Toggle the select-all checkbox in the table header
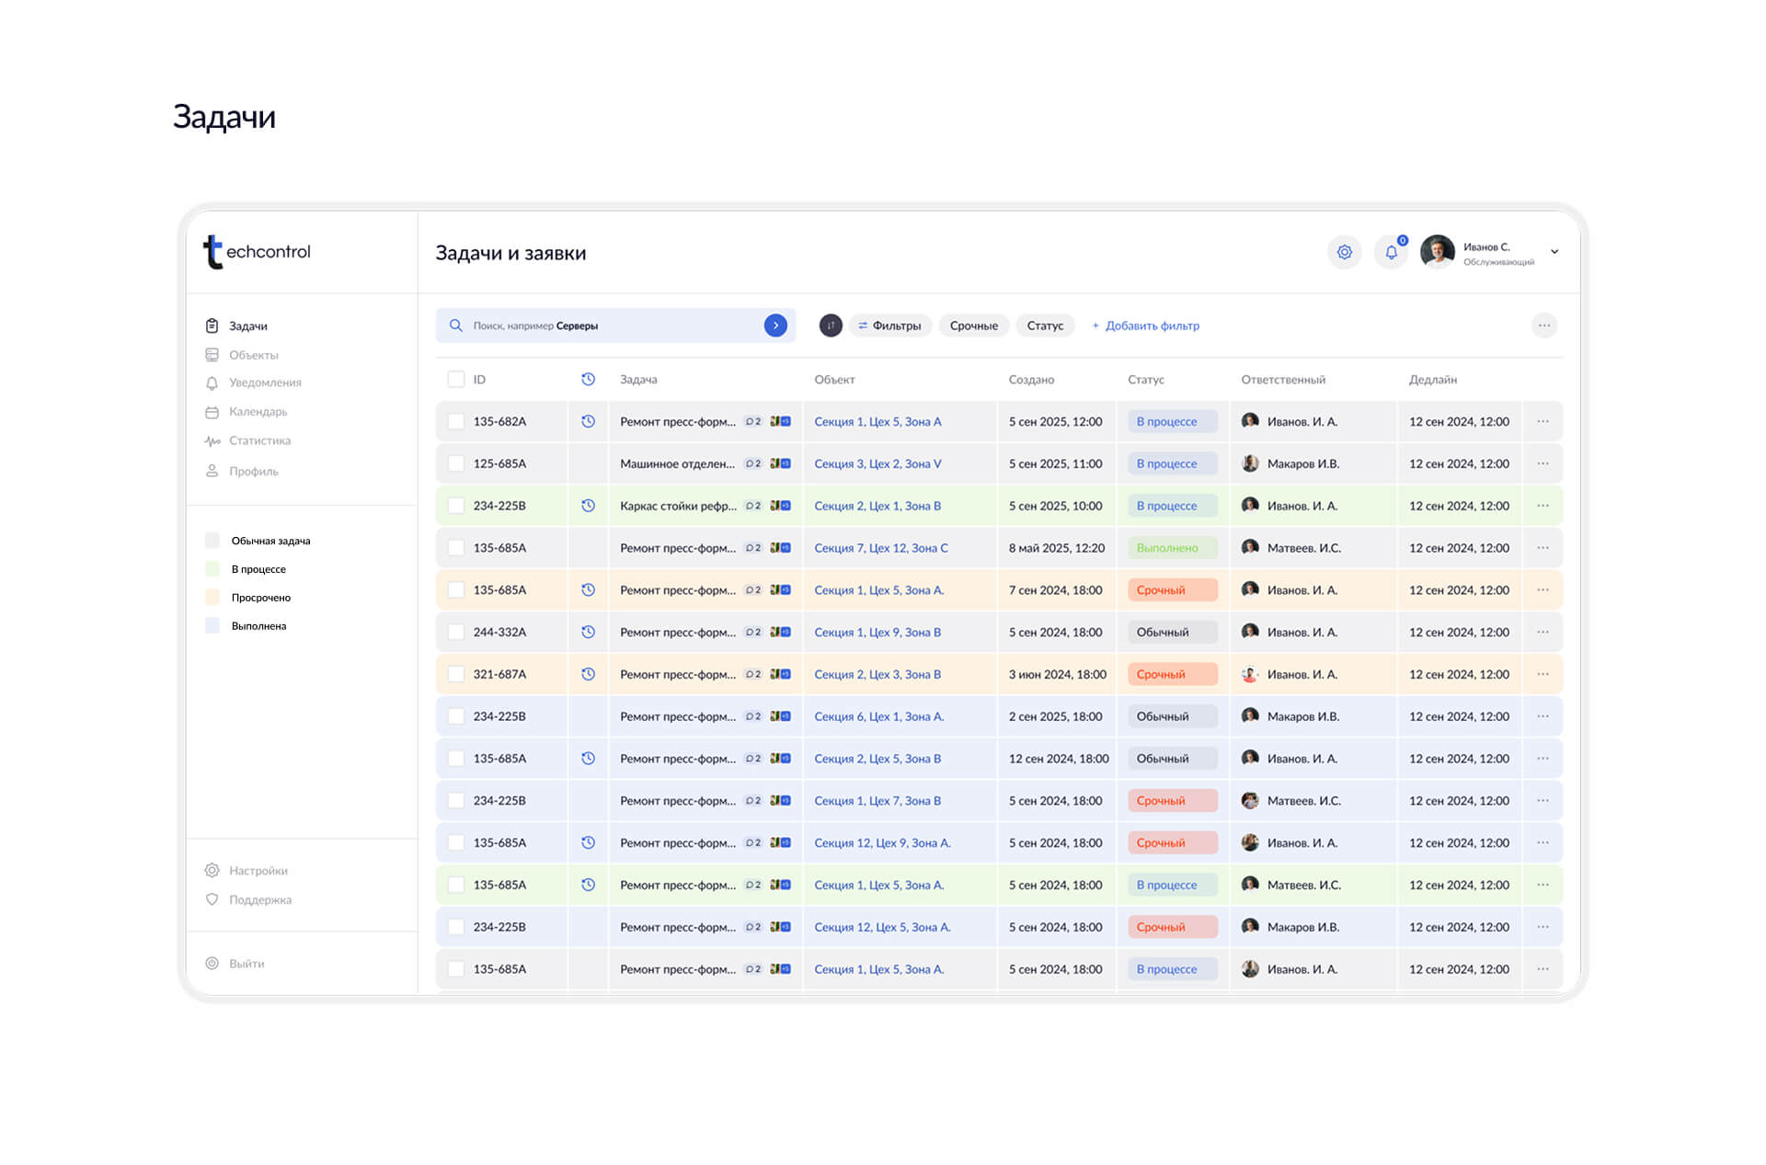 [456, 380]
